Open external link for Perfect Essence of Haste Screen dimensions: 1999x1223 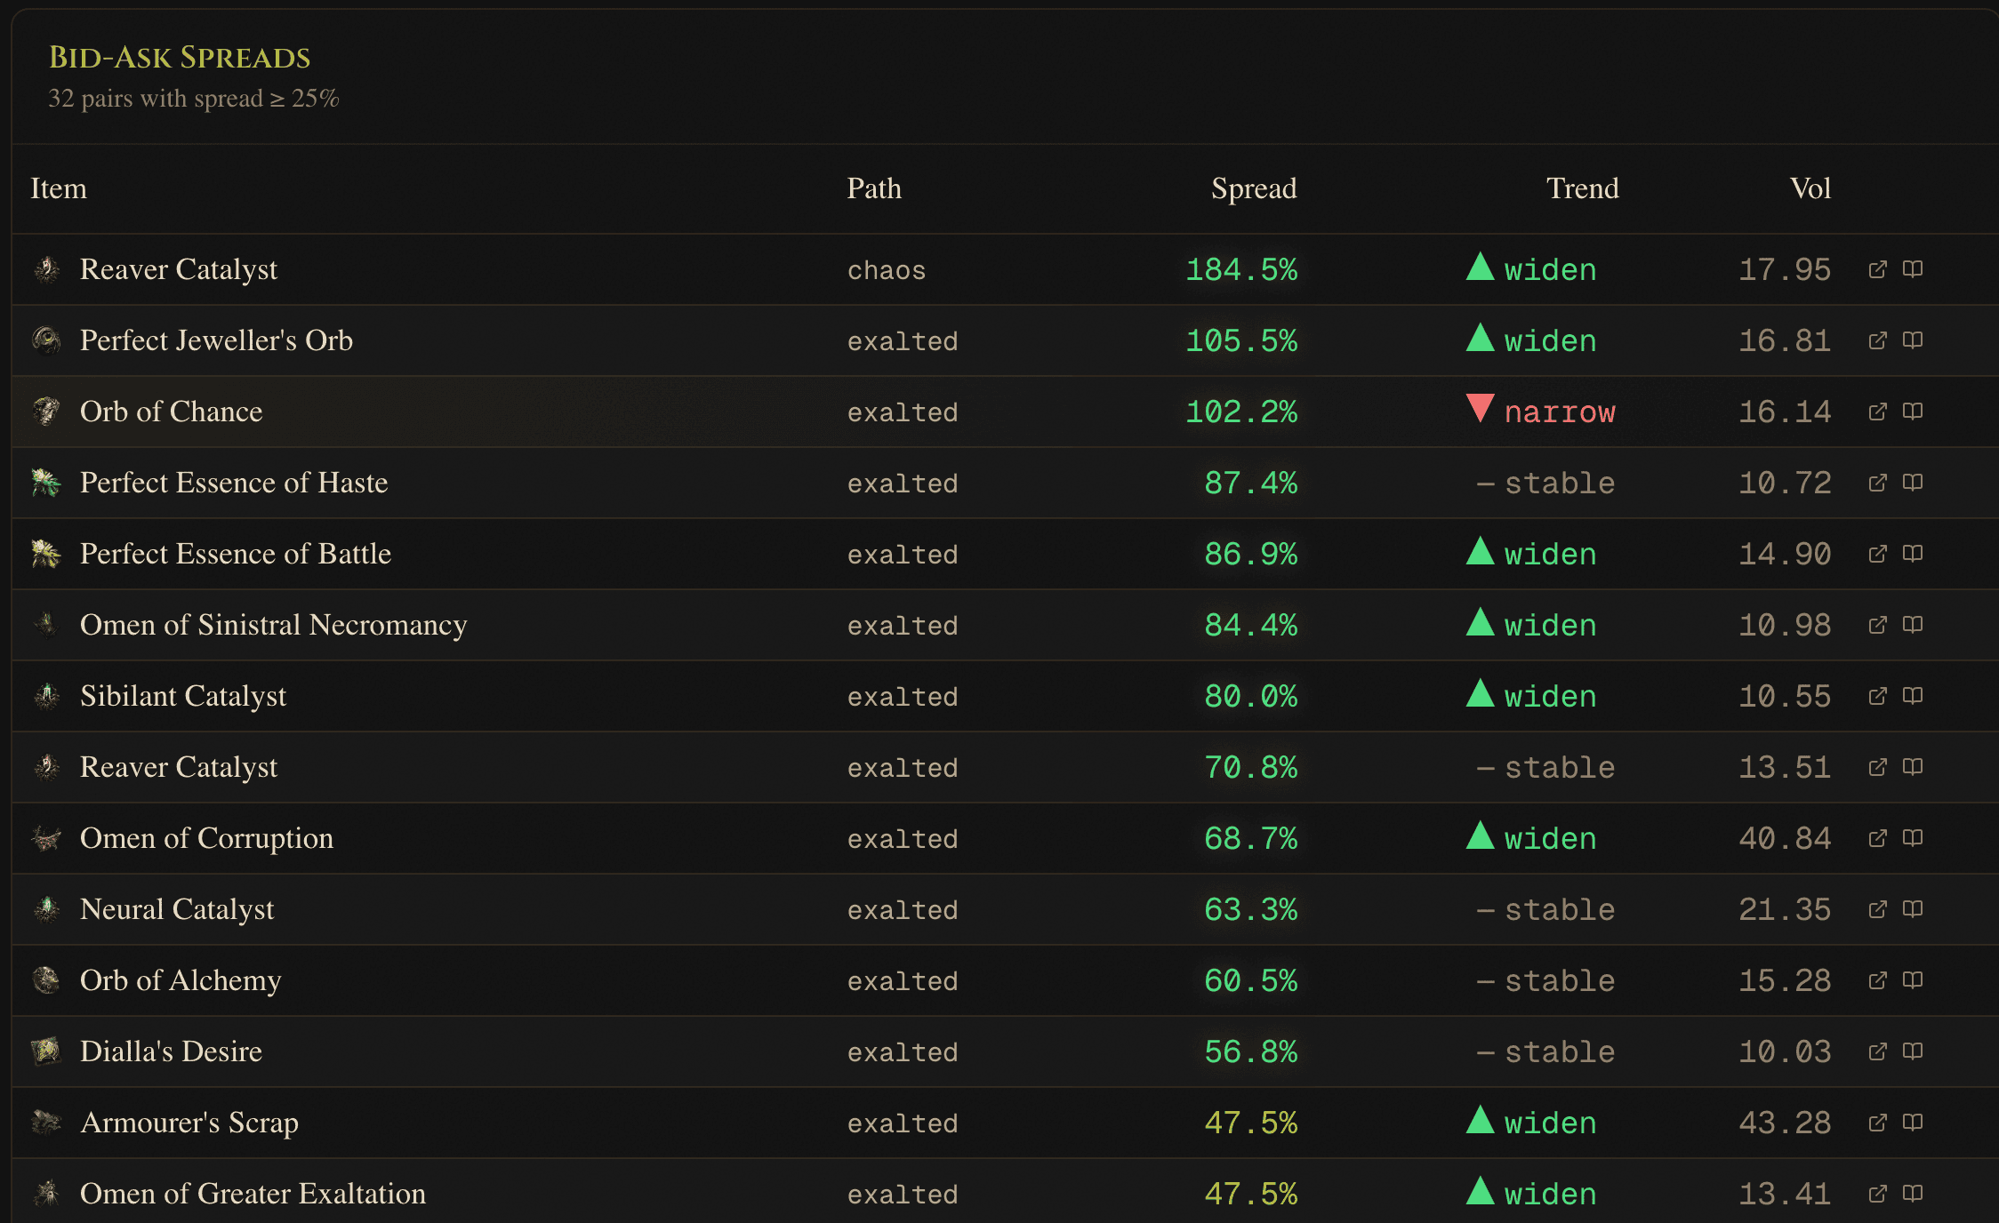click(1877, 483)
